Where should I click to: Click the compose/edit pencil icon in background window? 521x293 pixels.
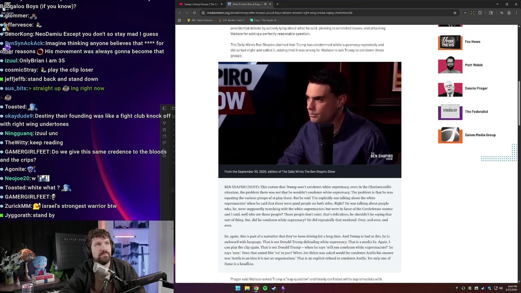(174, 116)
